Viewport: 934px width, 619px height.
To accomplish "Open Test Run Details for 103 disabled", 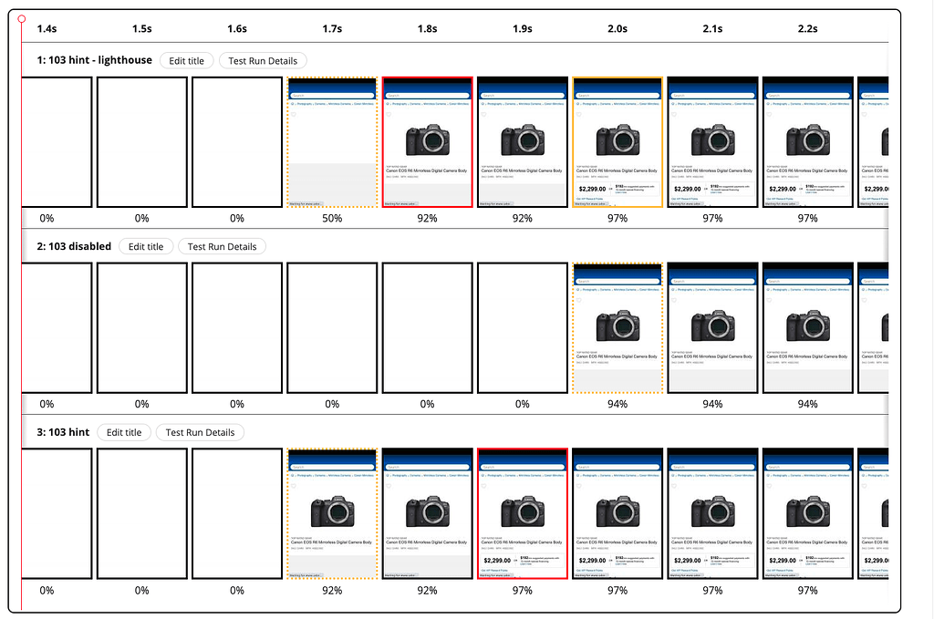I will pyautogui.click(x=223, y=246).
